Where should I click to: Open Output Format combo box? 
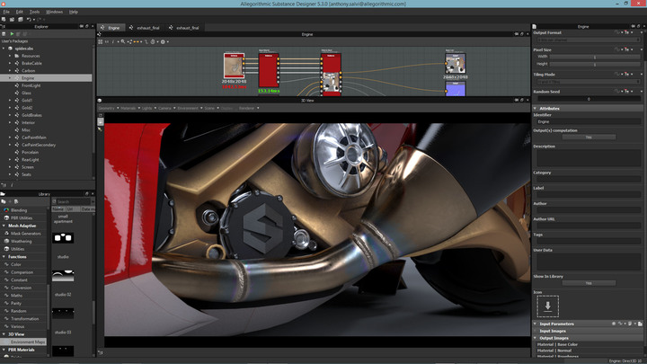point(589,40)
